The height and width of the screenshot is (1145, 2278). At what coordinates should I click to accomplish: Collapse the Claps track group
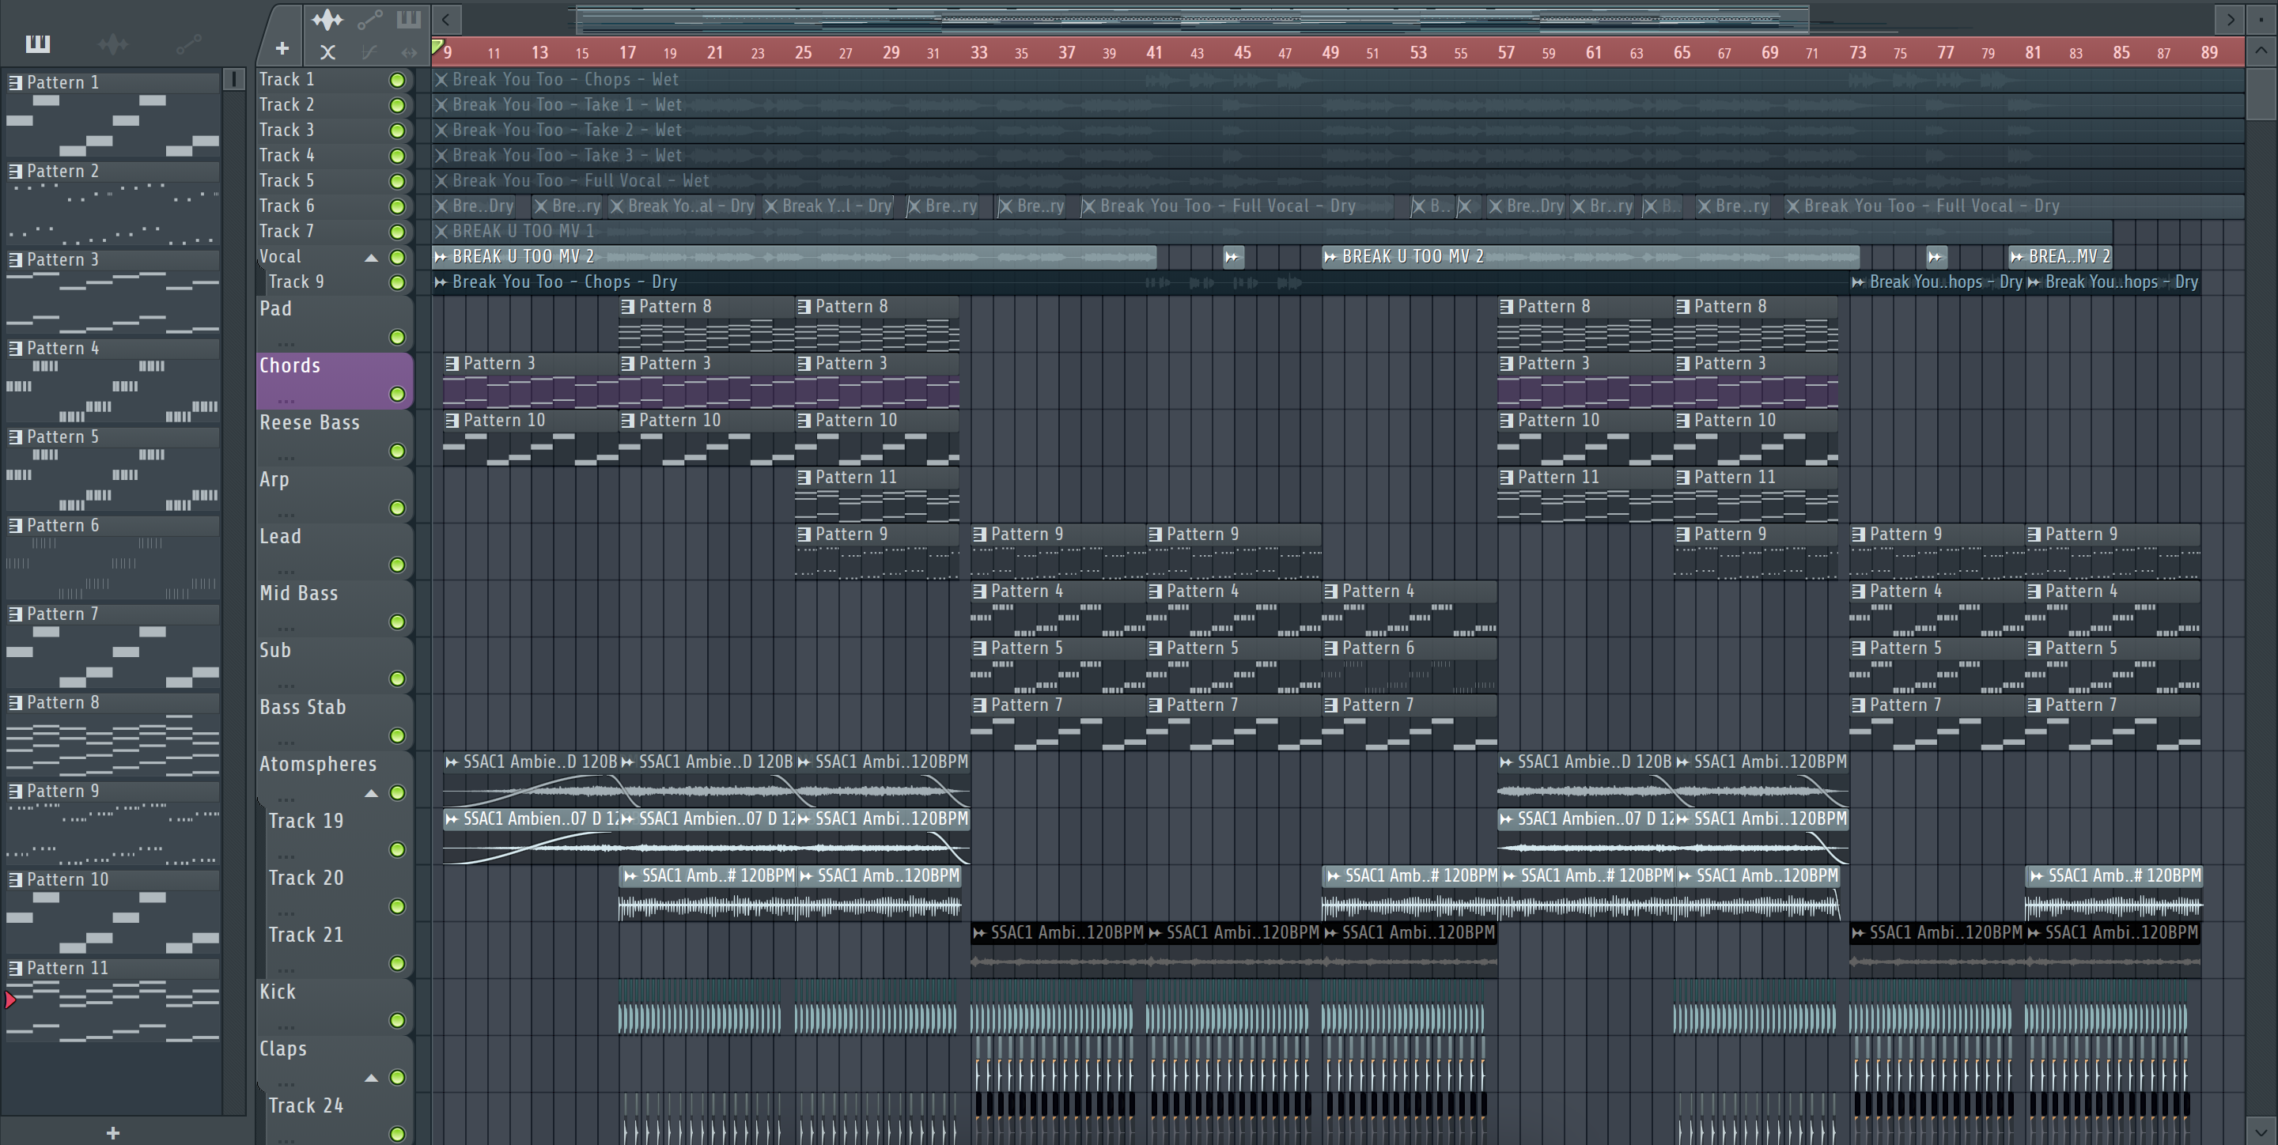click(x=372, y=1078)
